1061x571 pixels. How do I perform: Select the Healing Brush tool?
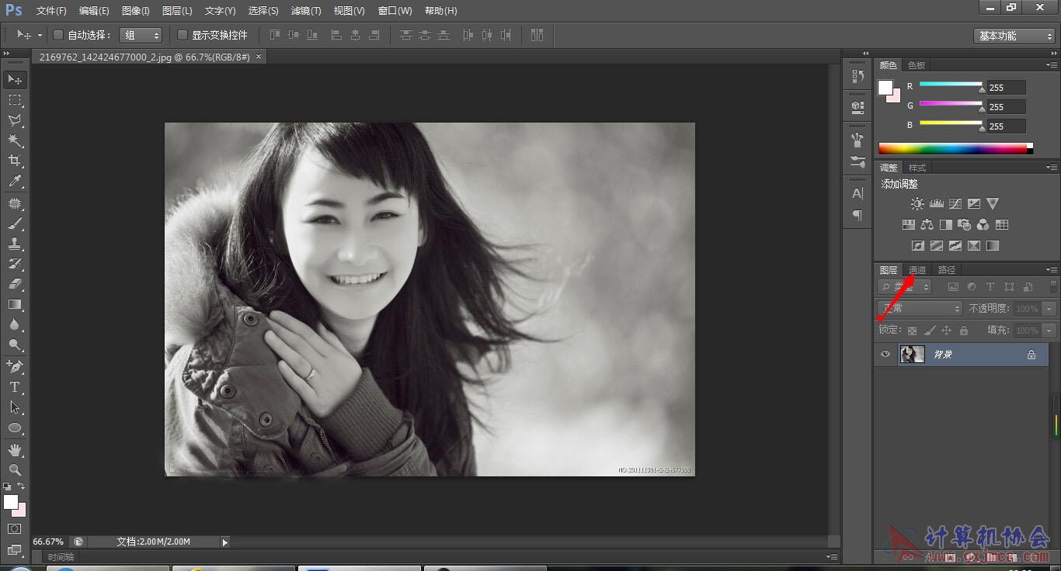15,203
